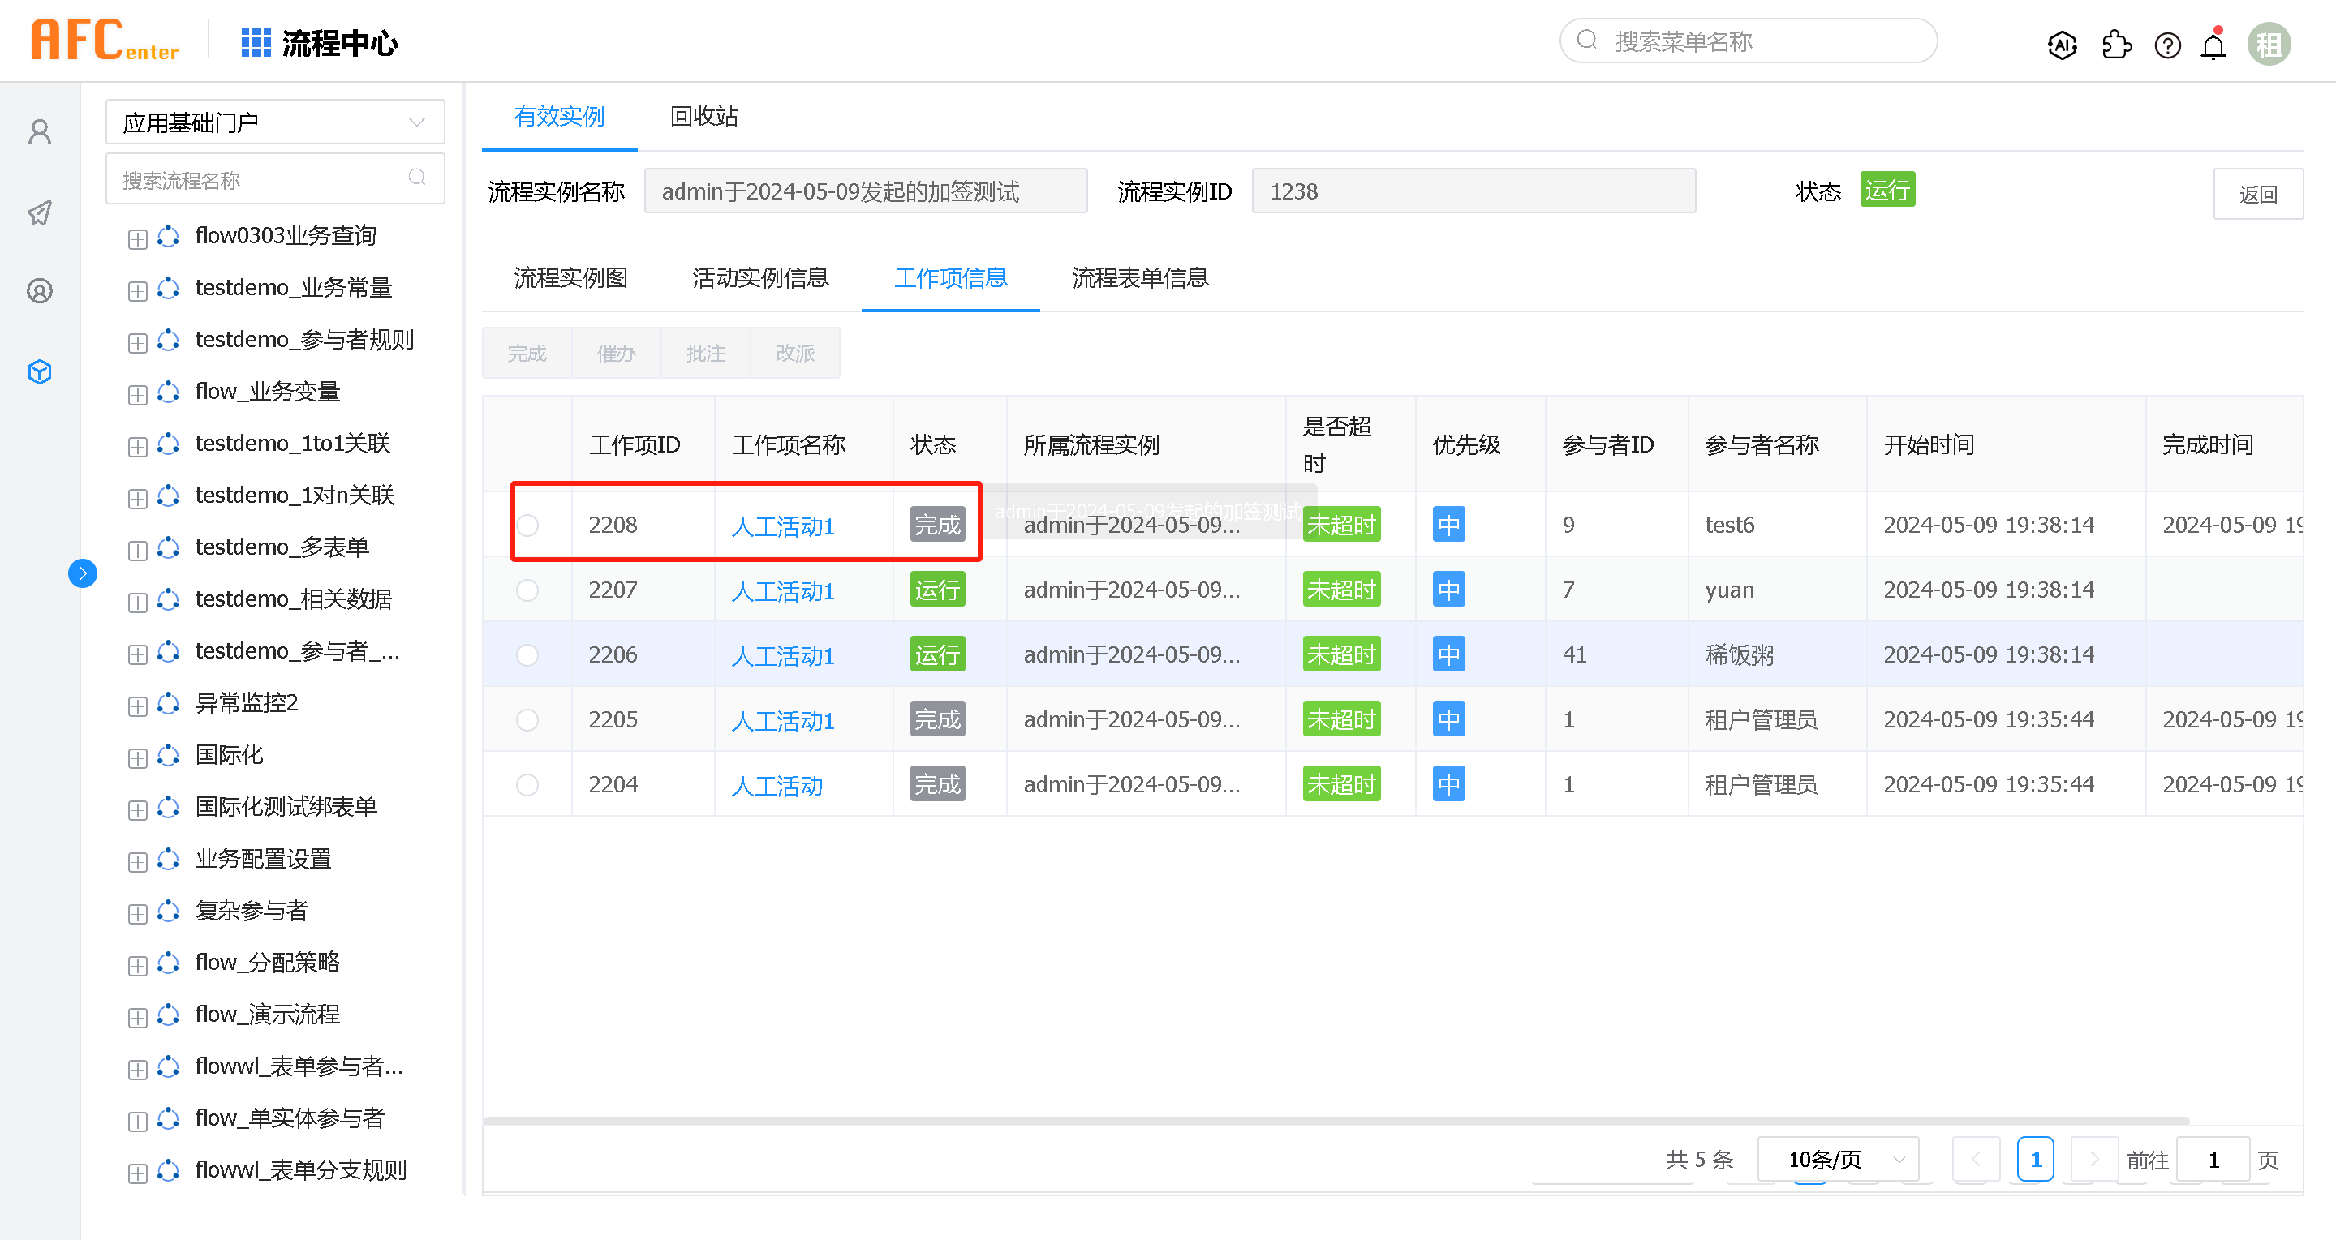Select radio button for work item 2204
This screenshot has width=2336, height=1240.
527,785
